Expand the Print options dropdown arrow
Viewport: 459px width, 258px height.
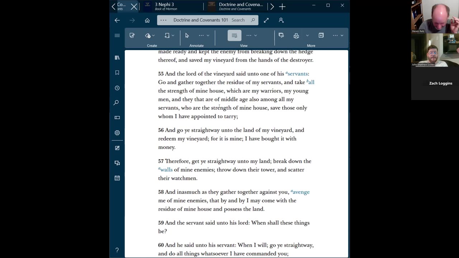tap(307, 35)
